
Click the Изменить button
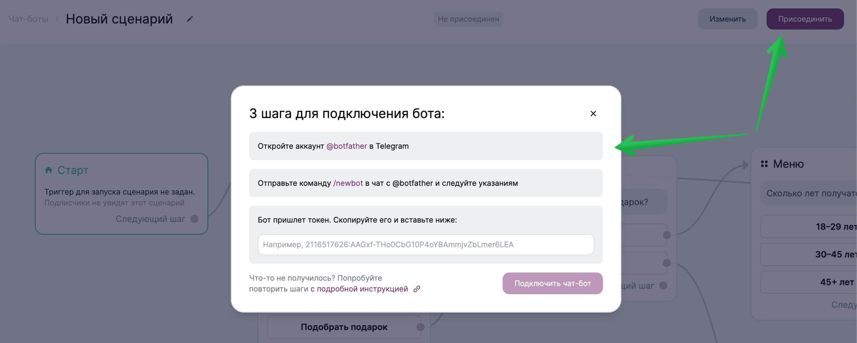(727, 19)
